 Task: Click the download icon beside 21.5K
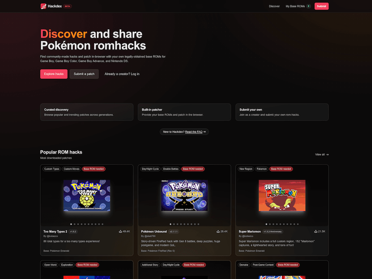[x=316, y=231]
